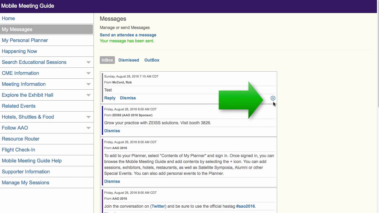Expand the Follow AAO submenu arrow
379x213 pixels.
click(88, 128)
